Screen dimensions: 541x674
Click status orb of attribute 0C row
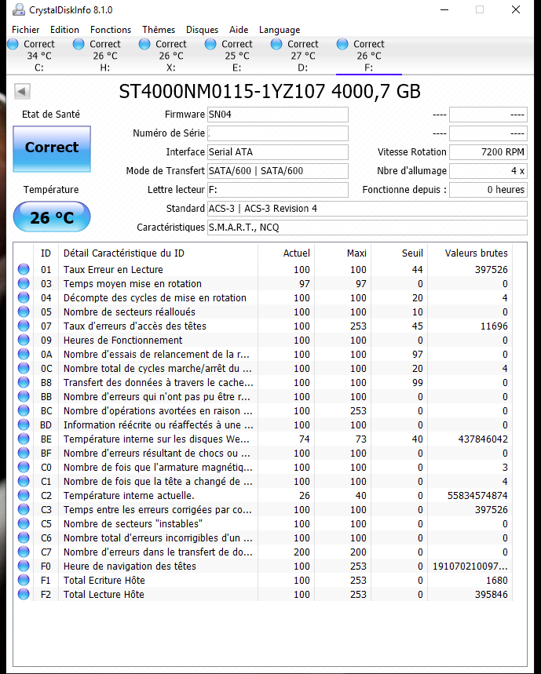[24, 368]
